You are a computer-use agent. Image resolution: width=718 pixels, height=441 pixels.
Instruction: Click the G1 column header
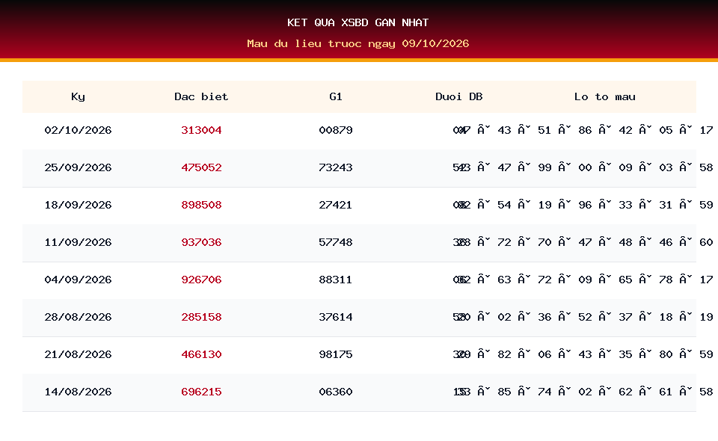[336, 96]
